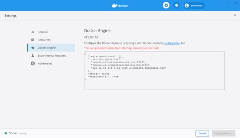Click the troubleshoot bug icon

[176, 5]
